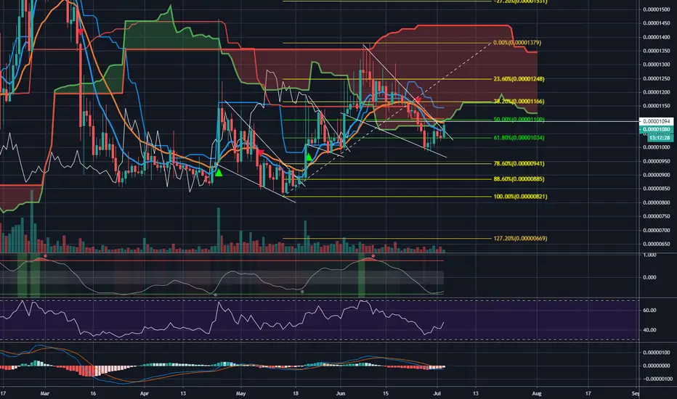Select the 78.60% (0.00000941) Fibonacci label
The height and width of the screenshot is (399, 677).
519,163
